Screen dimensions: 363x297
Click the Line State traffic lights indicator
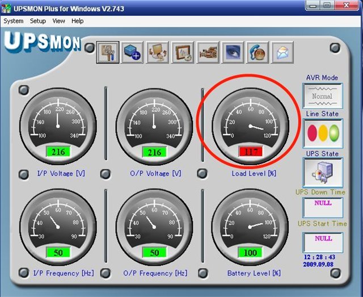coord(323,133)
